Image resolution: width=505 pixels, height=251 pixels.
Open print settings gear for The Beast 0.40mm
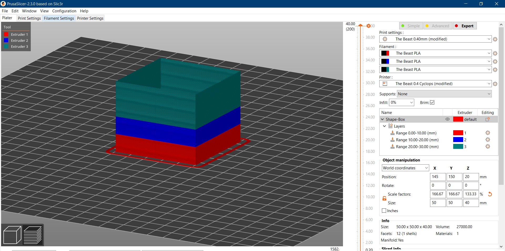tap(495, 39)
